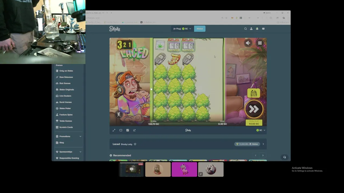Open Live Dealers section

point(65,96)
